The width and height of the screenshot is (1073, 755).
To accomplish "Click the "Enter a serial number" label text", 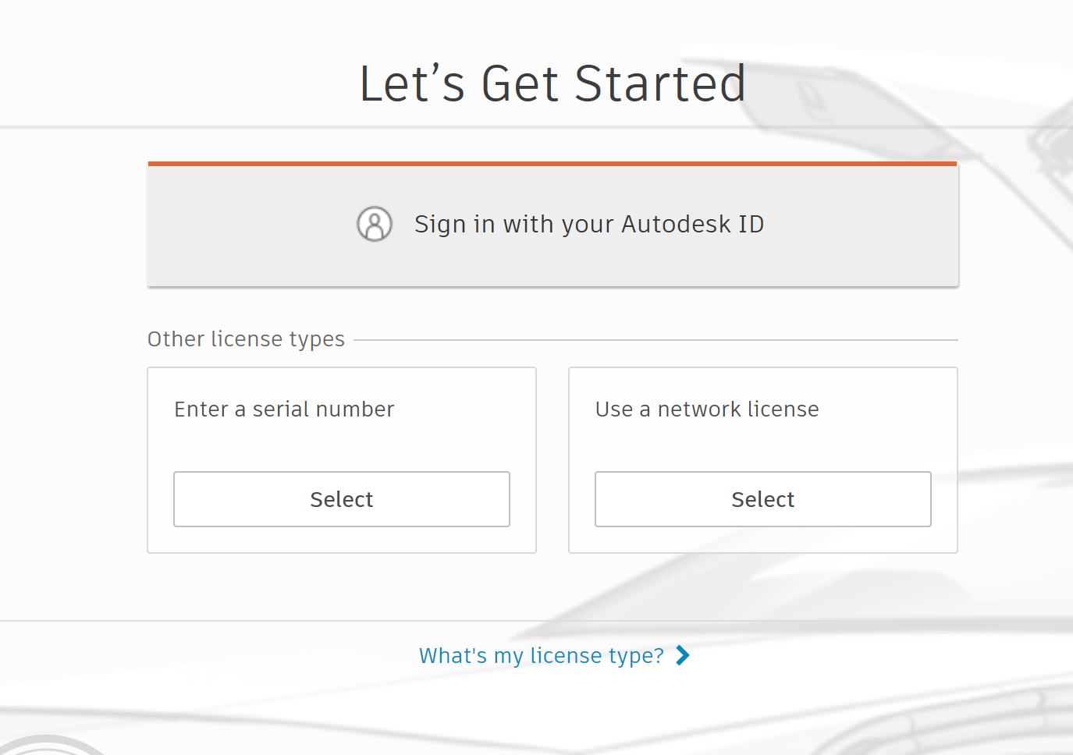I will click(284, 409).
